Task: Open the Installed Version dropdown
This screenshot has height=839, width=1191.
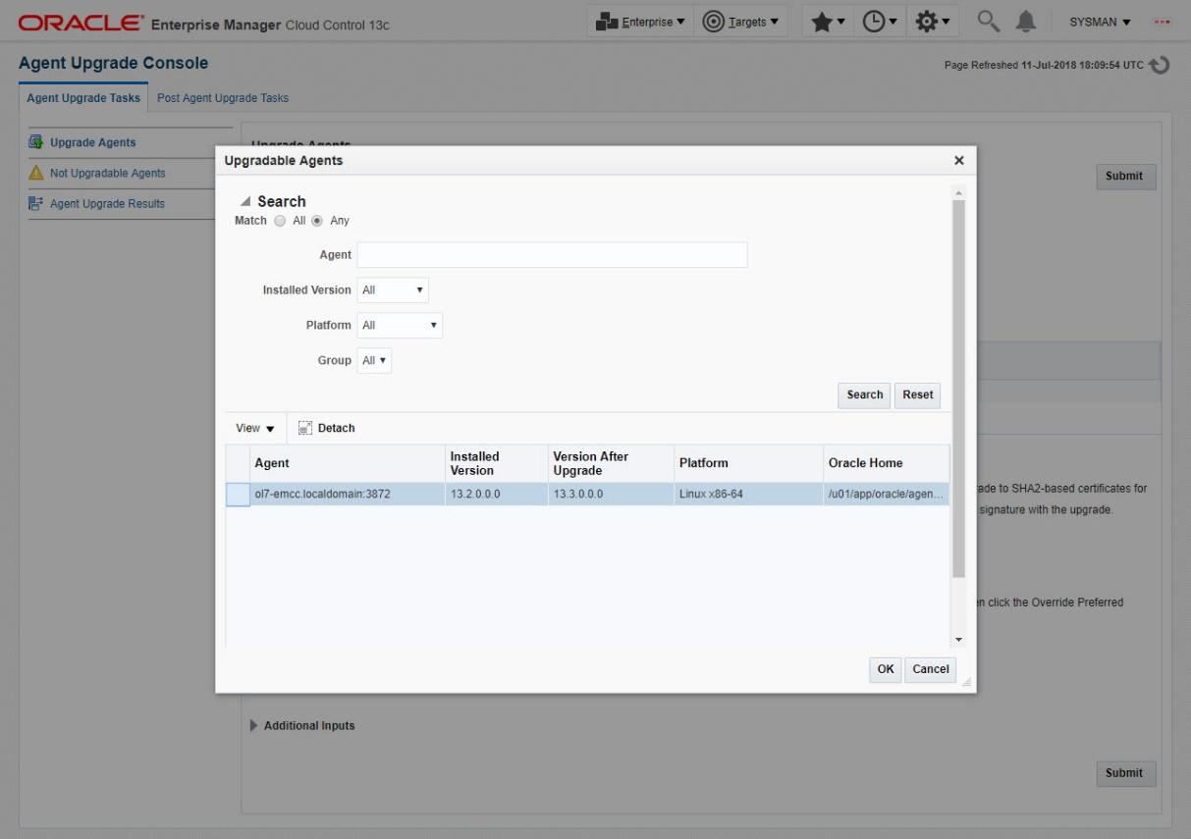Action: coord(393,290)
